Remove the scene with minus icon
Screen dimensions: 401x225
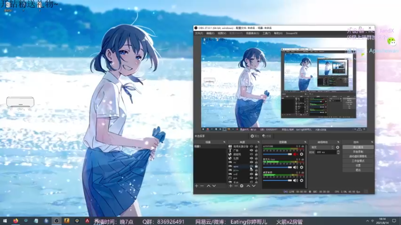click(x=202, y=186)
